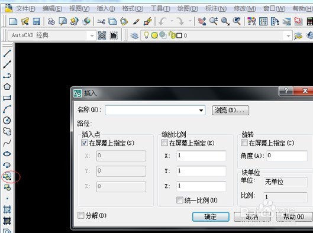Select the Arc draw tool
The width and height of the screenshot is (313, 233).
(x=7, y=109)
